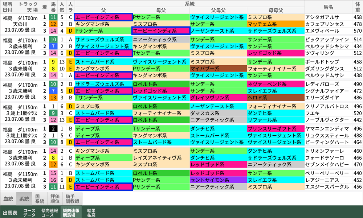Viewport: 363px width, 218px height.
Task: Click レイズアネイティヴ系 cell in フォードテソーロ row
Action: coord(161,157)
